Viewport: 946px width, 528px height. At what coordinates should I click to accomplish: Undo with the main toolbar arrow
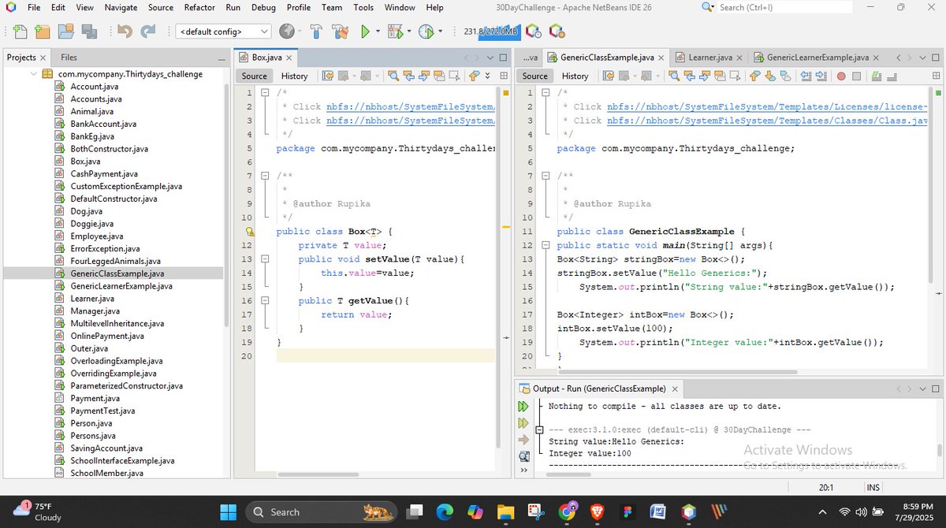point(125,32)
